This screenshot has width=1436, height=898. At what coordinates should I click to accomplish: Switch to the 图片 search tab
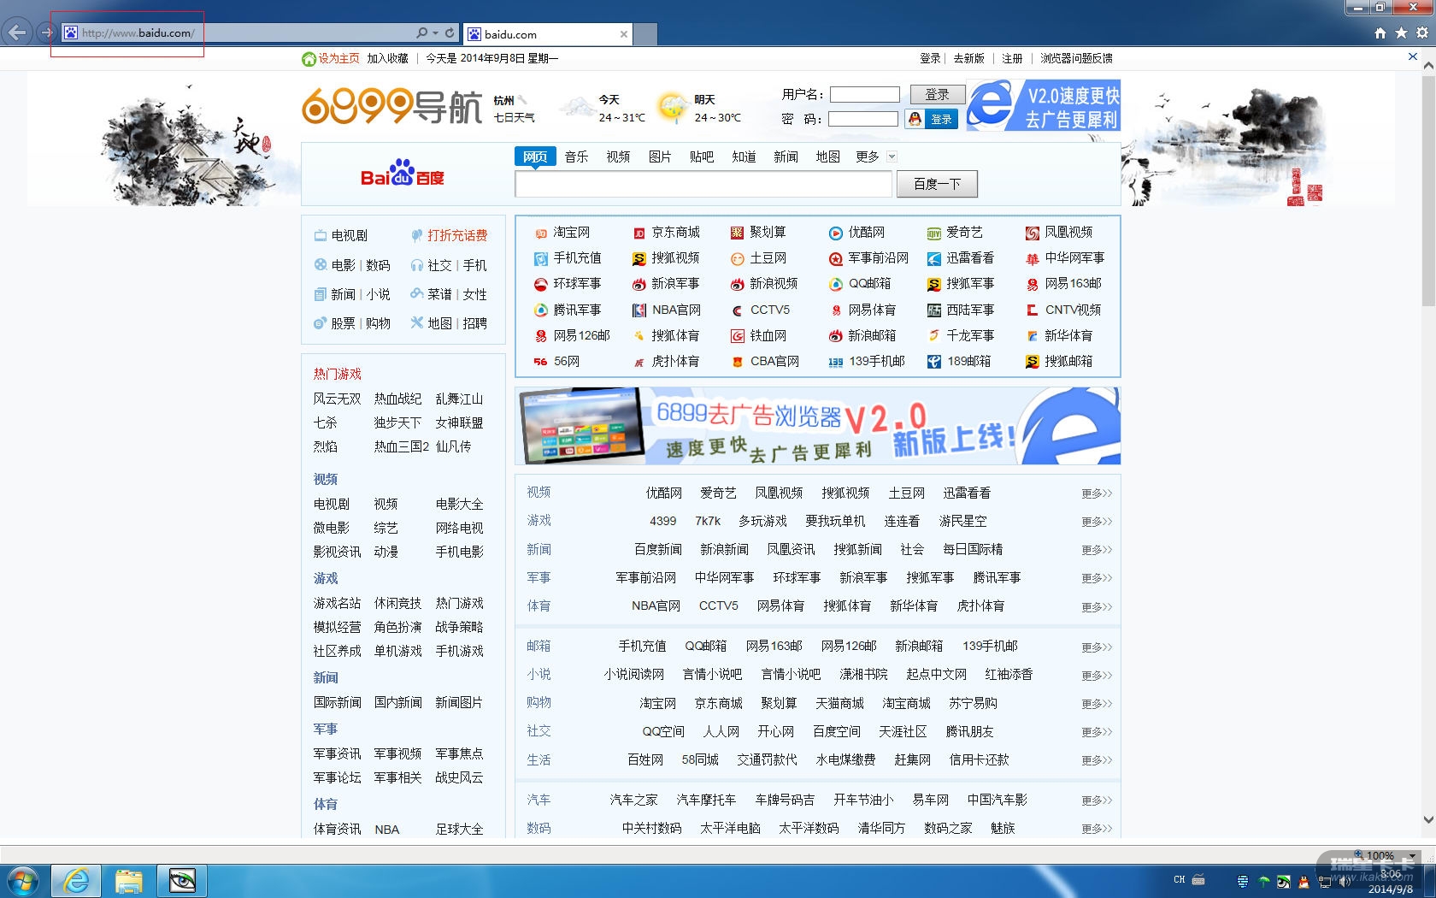[659, 157]
